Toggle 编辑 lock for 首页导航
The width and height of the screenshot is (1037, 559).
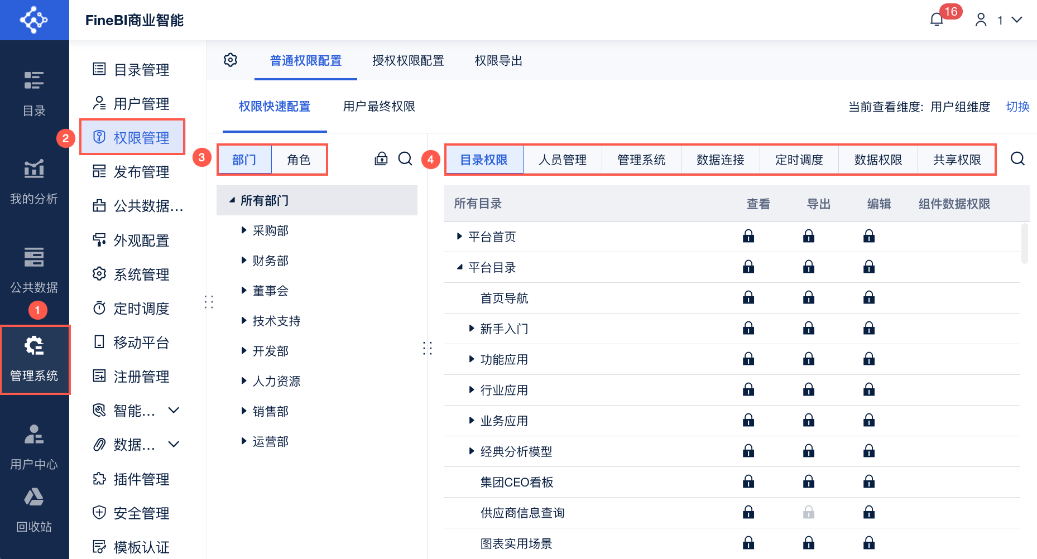click(869, 297)
